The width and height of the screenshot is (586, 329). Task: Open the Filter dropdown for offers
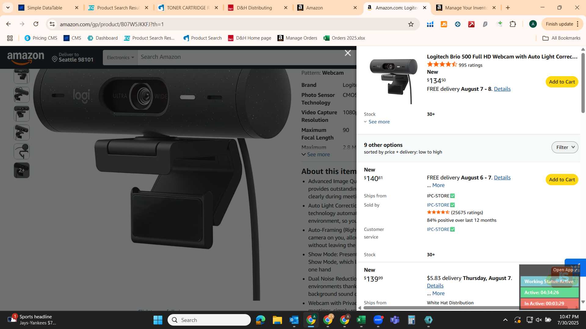point(565,147)
